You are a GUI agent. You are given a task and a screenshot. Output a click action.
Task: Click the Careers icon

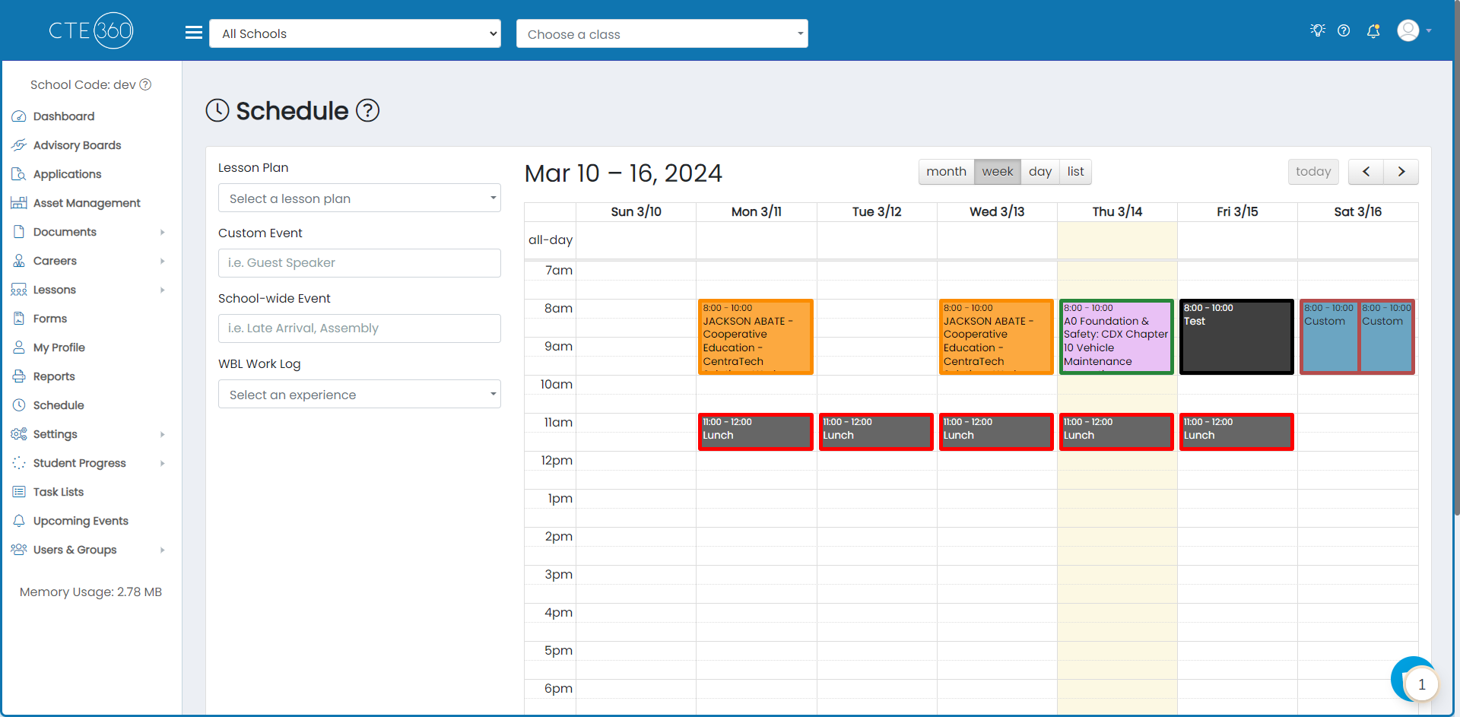point(19,261)
